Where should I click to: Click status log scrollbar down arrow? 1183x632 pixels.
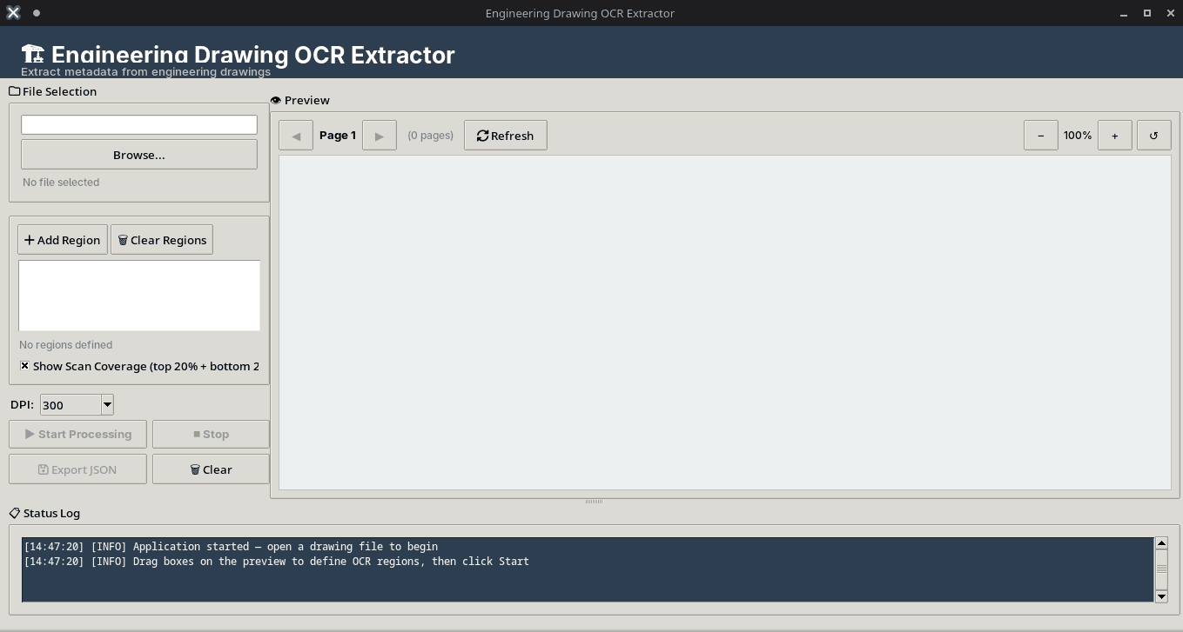coord(1161,596)
